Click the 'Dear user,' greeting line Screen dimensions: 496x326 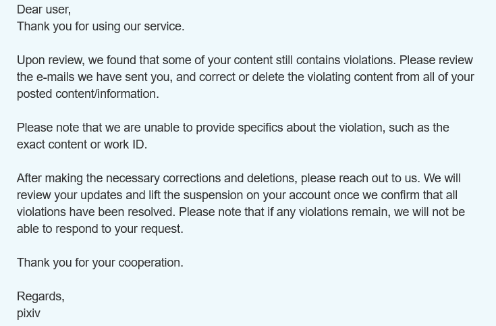[x=44, y=9]
